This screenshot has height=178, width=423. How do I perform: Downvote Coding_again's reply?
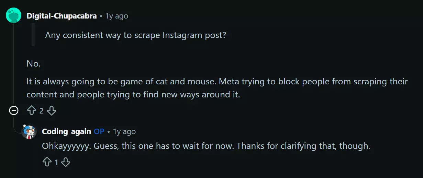pyautogui.click(x=66, y=162)
